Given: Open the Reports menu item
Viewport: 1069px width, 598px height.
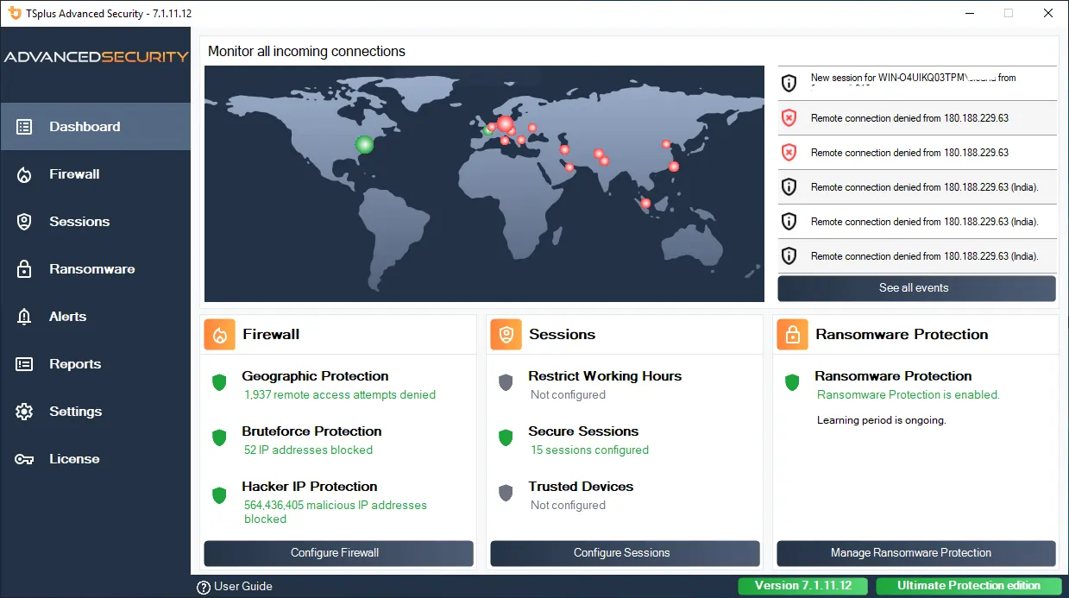Looking at the screenshot, I should (75, 364).
